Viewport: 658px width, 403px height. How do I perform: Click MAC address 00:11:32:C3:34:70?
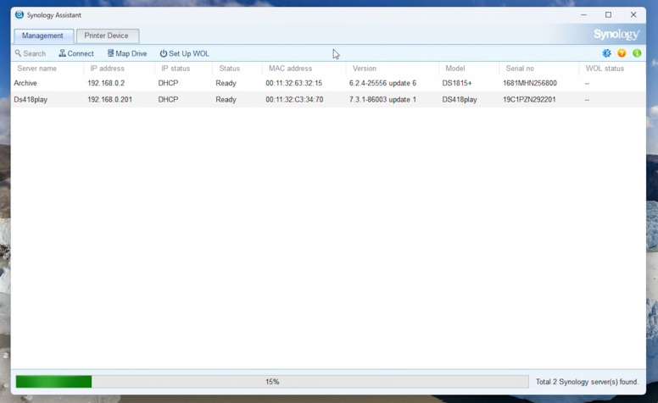pyautogui.click(x=294, y=100)
